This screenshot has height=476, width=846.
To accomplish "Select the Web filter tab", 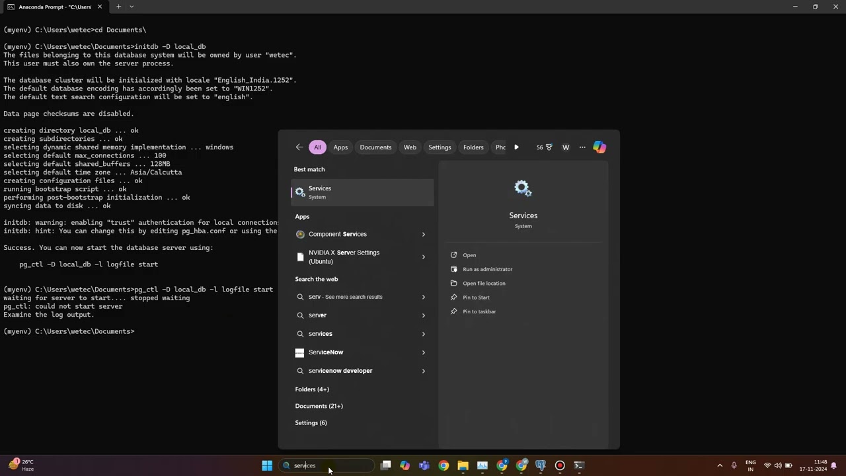I will pos(410,147).
